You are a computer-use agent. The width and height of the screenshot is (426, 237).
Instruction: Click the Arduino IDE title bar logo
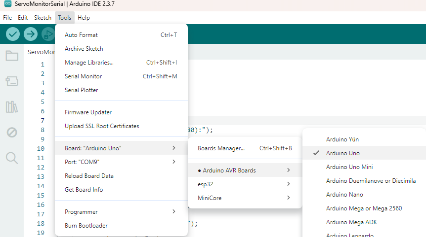(x=7, y=5)
